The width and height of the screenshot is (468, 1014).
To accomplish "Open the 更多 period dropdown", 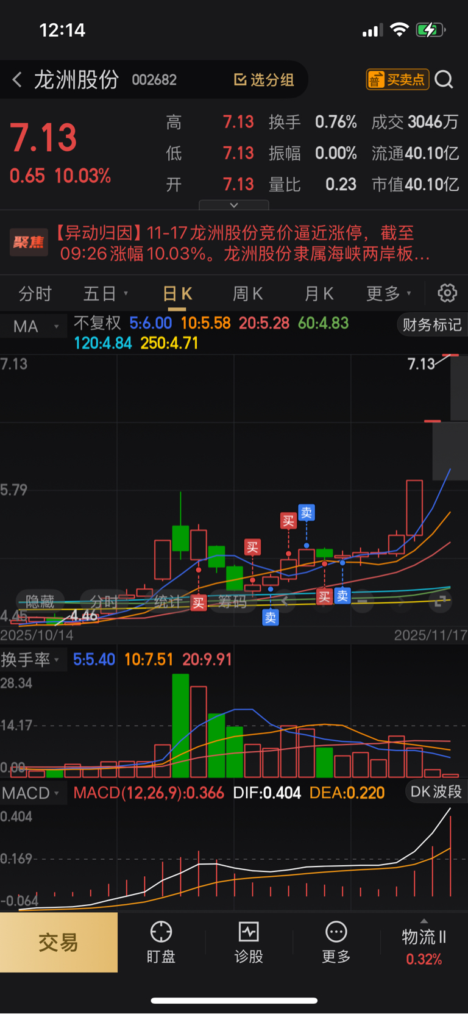I will coord(389,294).
